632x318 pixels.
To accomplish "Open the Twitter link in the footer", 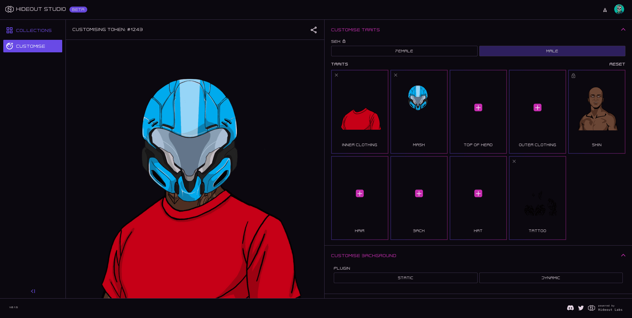I will [581, 308].
